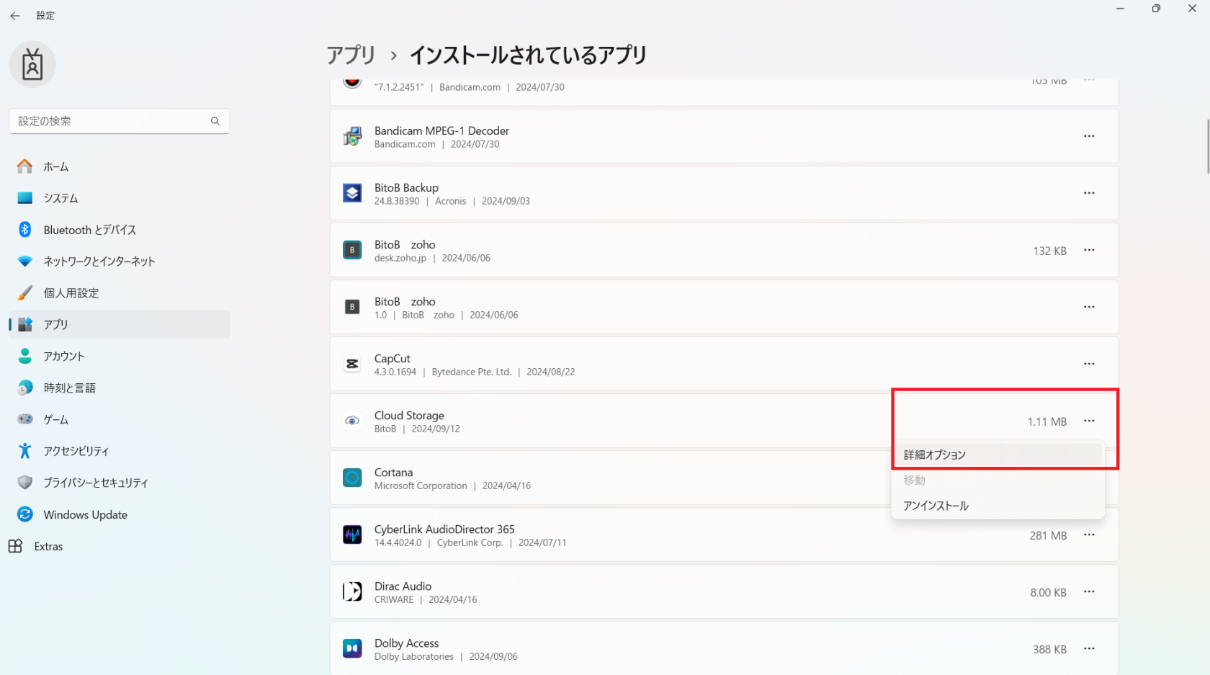Viewport: 1210px width, 675px height.
Task: Click the Dirac Audio app icon
Action: [x=352, y=591]
